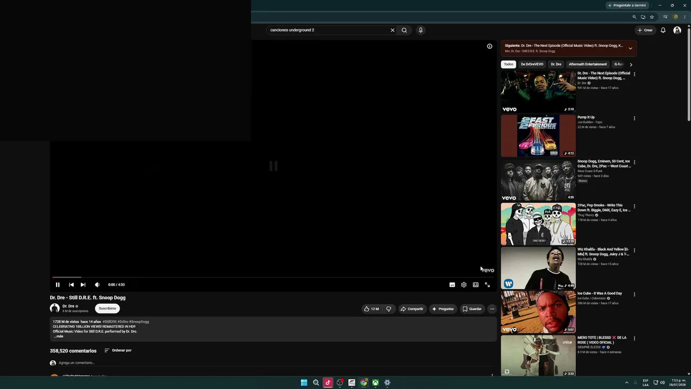Open the Xbox app on taskbar
The image size is (691, 389).
pyautogui.click(x=375, y=383)
